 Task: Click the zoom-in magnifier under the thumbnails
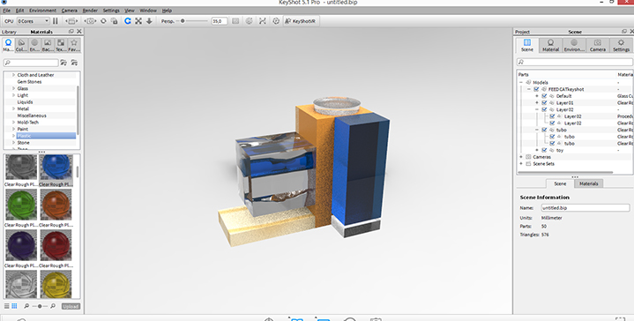(53, 306)
